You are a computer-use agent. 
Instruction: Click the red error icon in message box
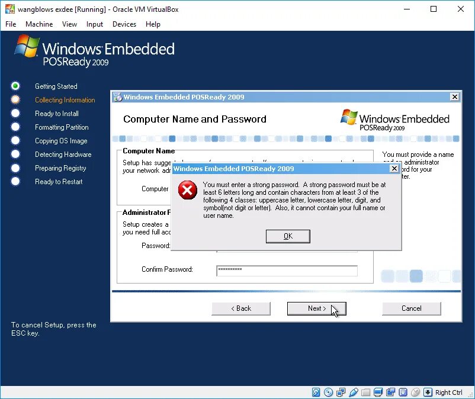pos(188,190)
